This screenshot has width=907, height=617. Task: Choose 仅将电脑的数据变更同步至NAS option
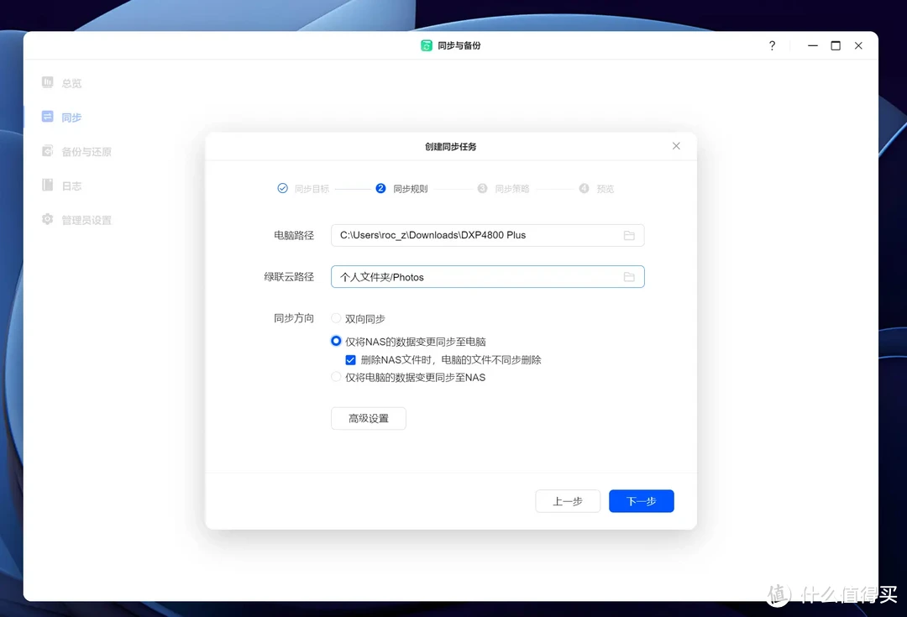(x=336, y=377)
